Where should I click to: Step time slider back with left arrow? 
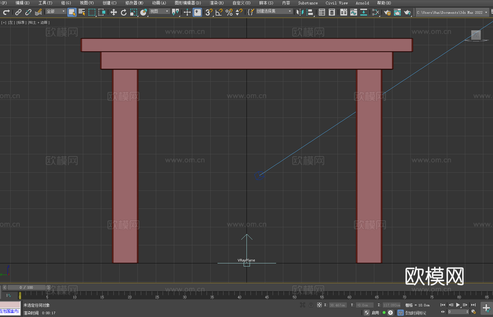tap(4, 287)
